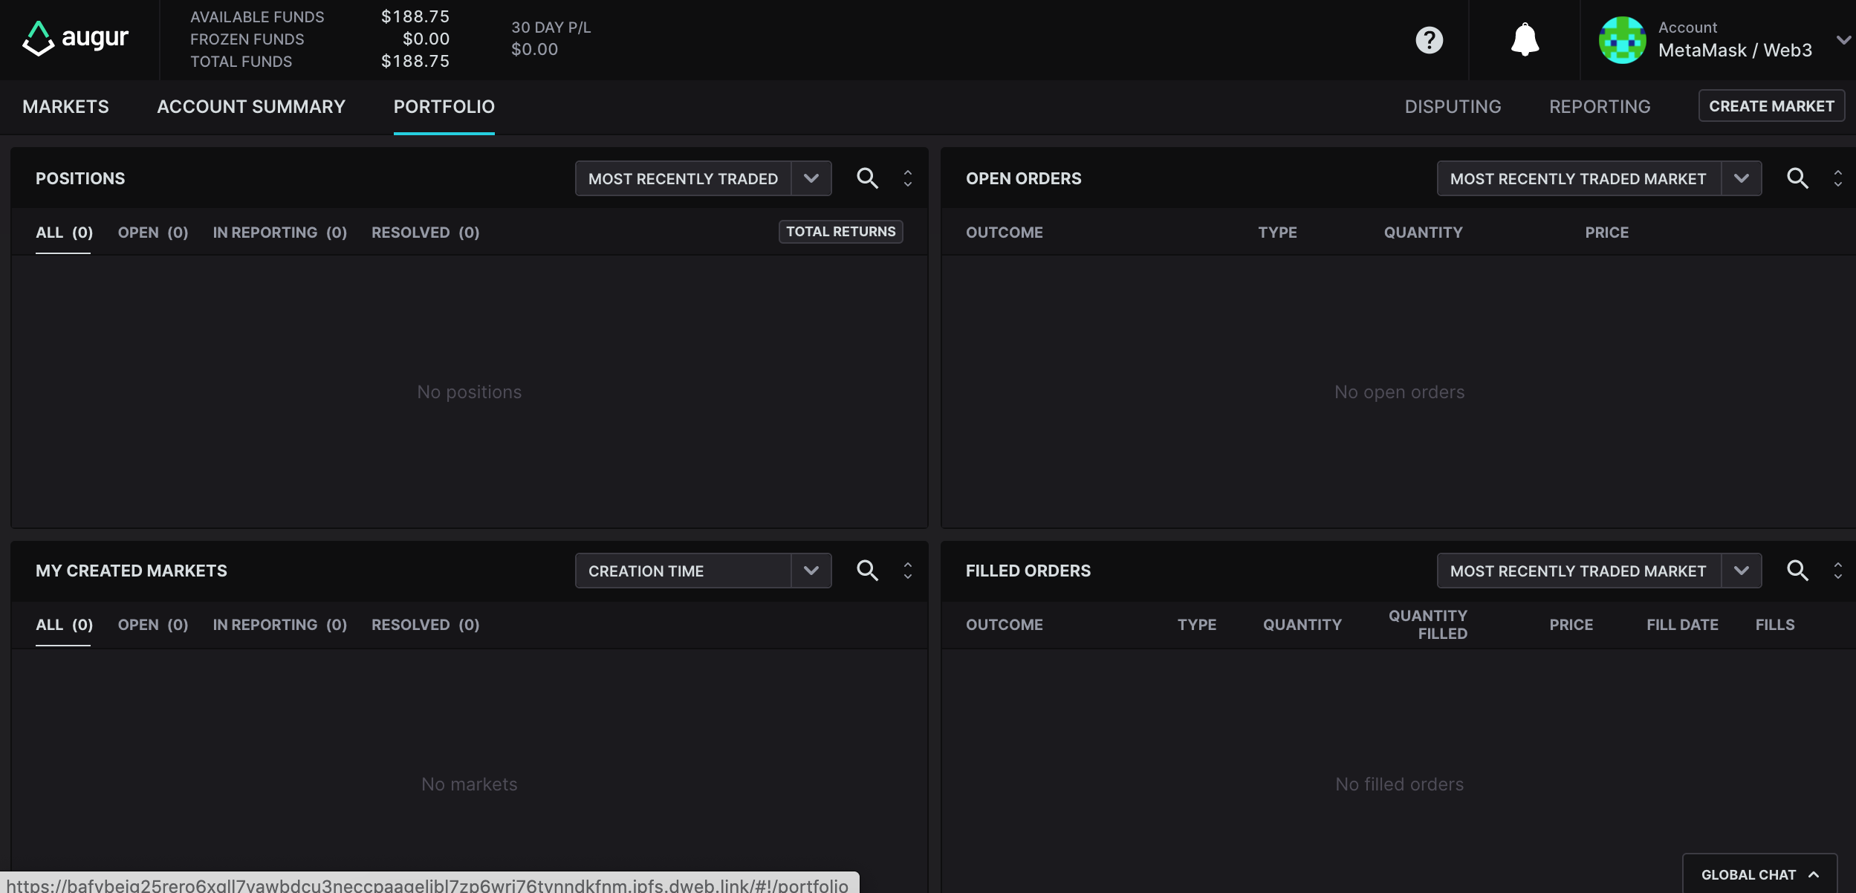Toggle sort direction in the Positions panel
Viewport: 1856px width, 893px height.
click(907, 178)
